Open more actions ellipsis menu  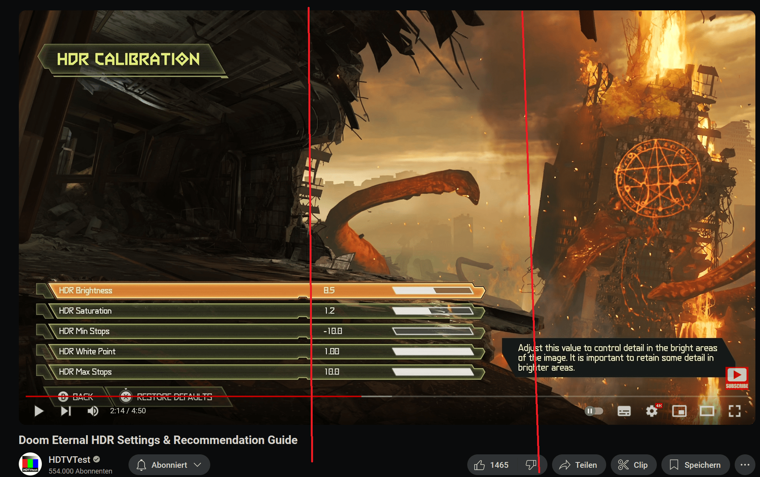(745, 465)
